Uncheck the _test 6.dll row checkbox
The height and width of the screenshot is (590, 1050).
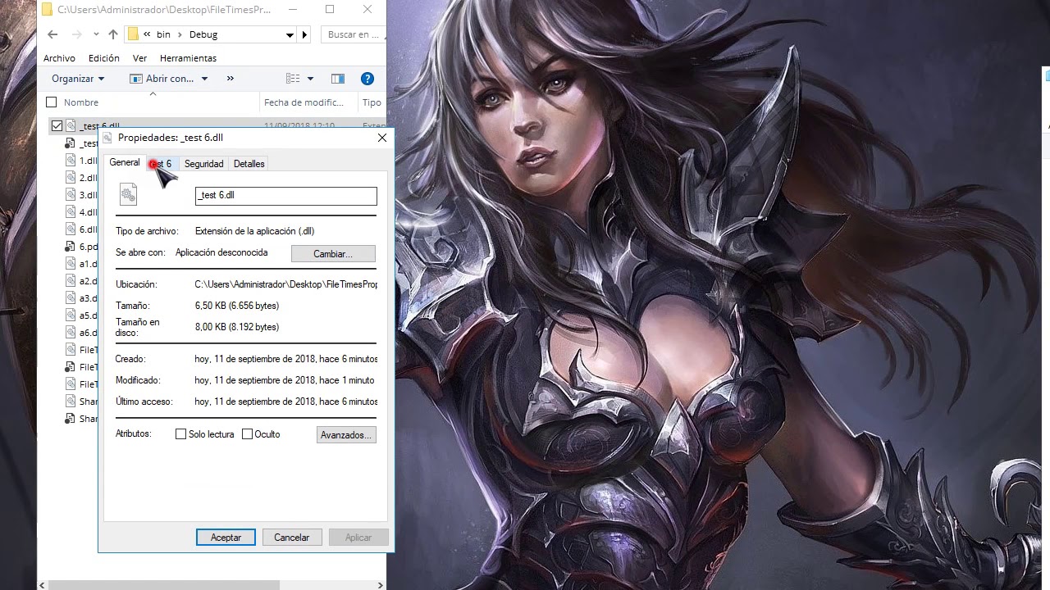coord(57,125)
